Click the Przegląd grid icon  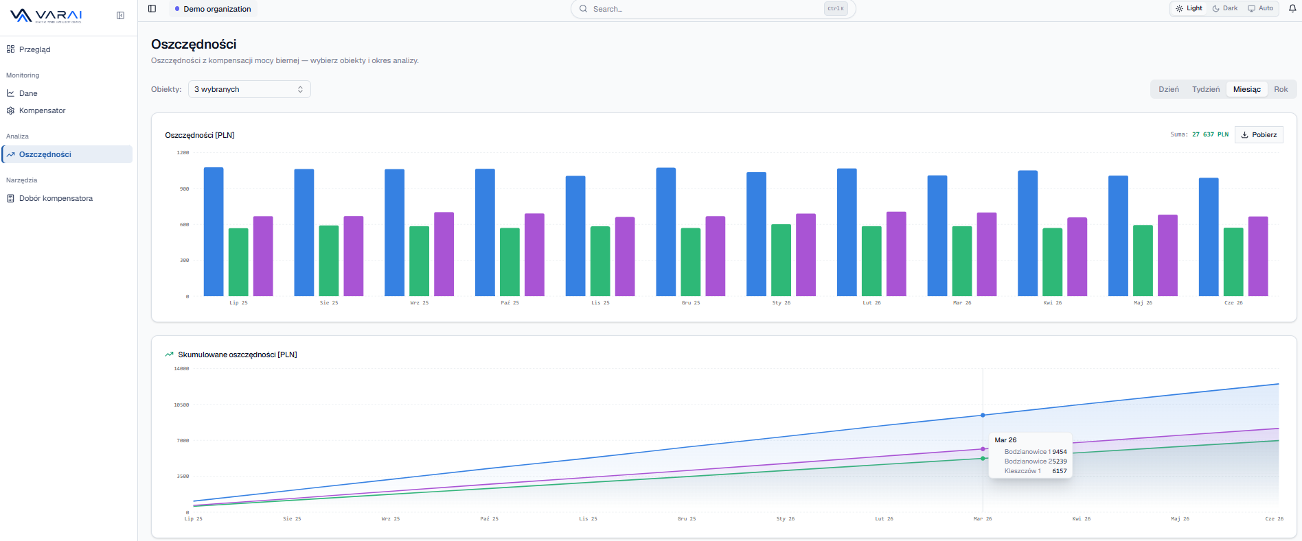pos(10,49)
